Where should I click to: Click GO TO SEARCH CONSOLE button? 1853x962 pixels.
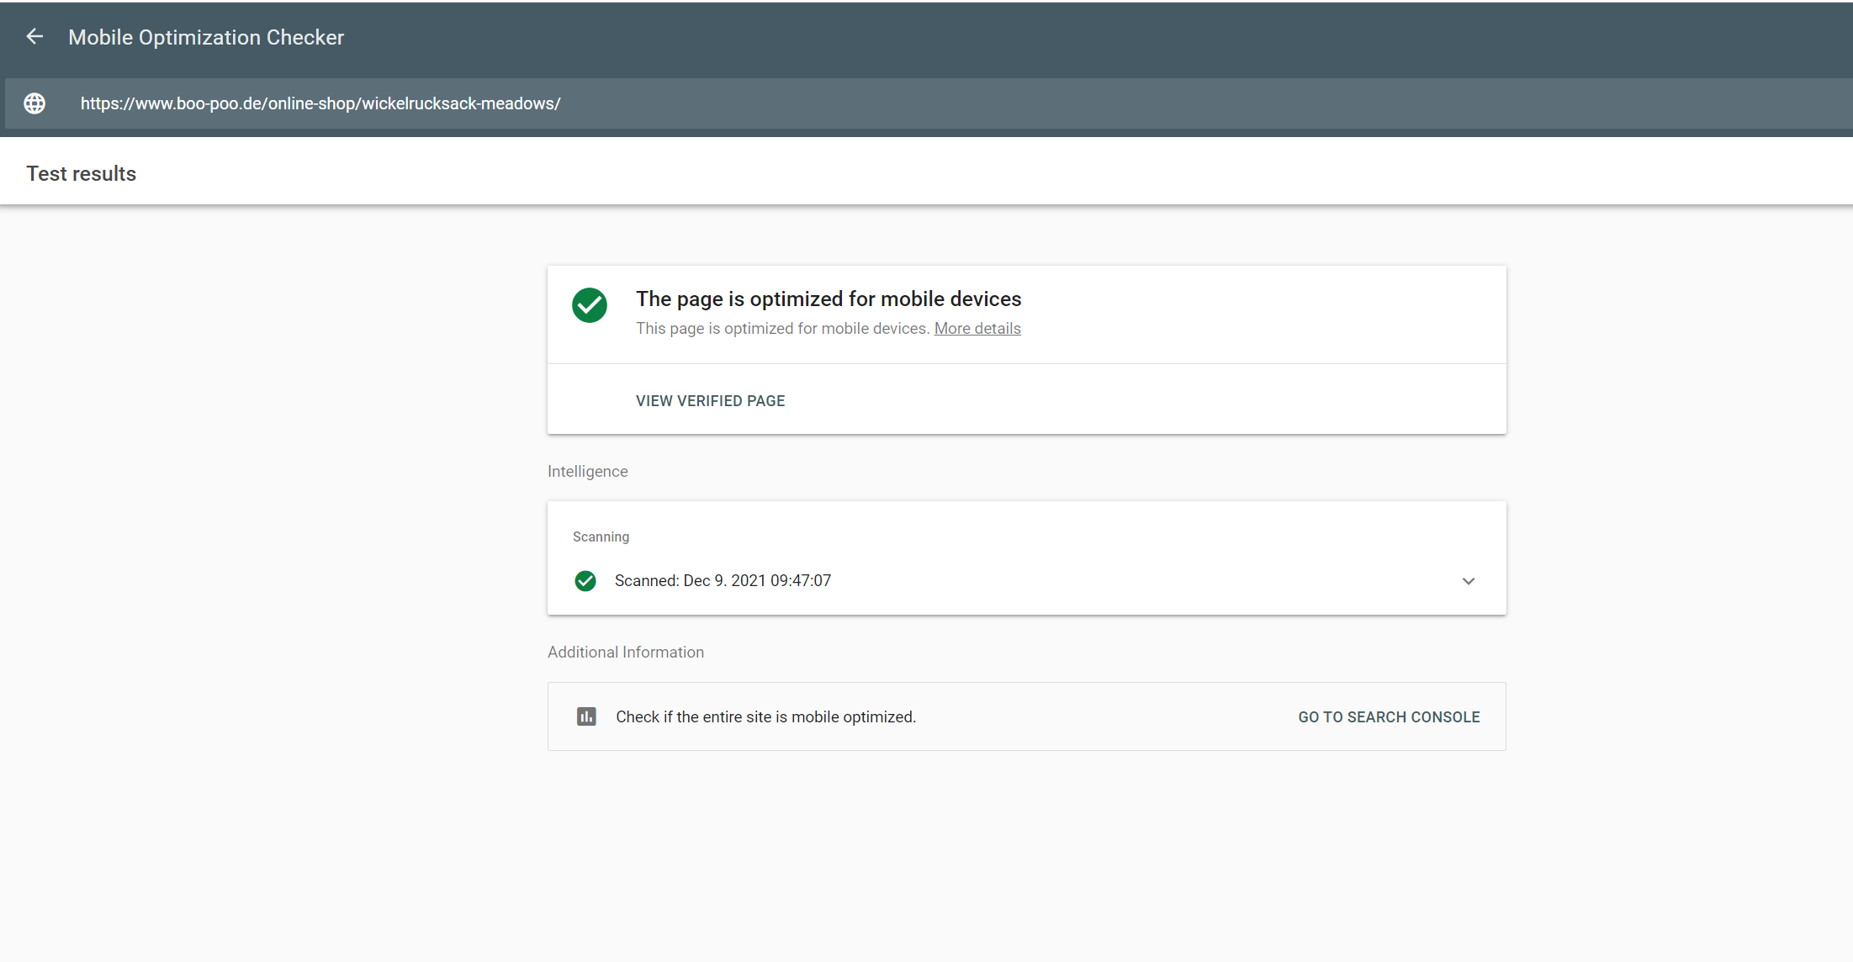(1389, 717)
